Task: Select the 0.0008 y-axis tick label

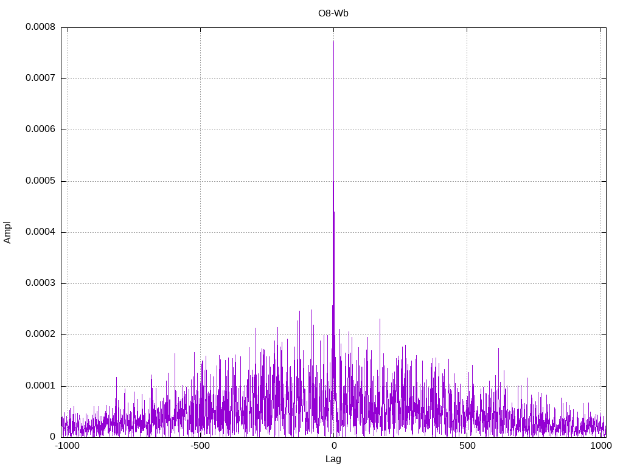Action: pos(40,27)
